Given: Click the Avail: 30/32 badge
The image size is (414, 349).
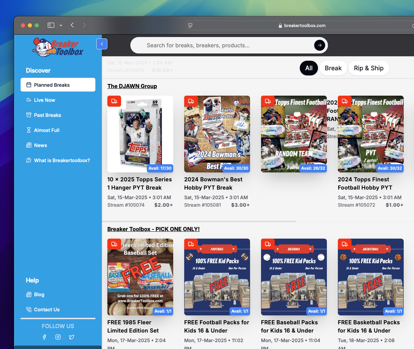Looking at the screenshot, I should 390,168.
